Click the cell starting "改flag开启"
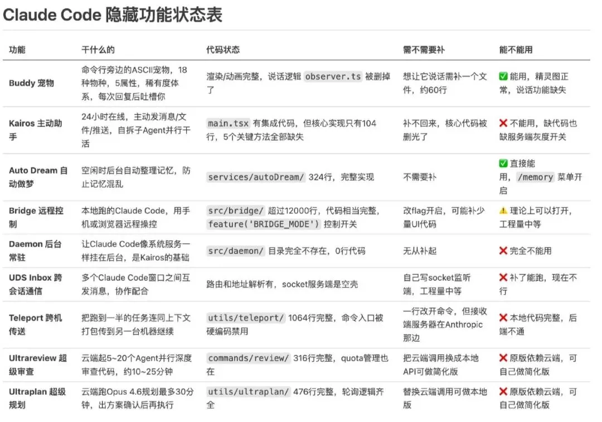Image resolution: width=602 pixels, height=422 pixels. [444, 217]
